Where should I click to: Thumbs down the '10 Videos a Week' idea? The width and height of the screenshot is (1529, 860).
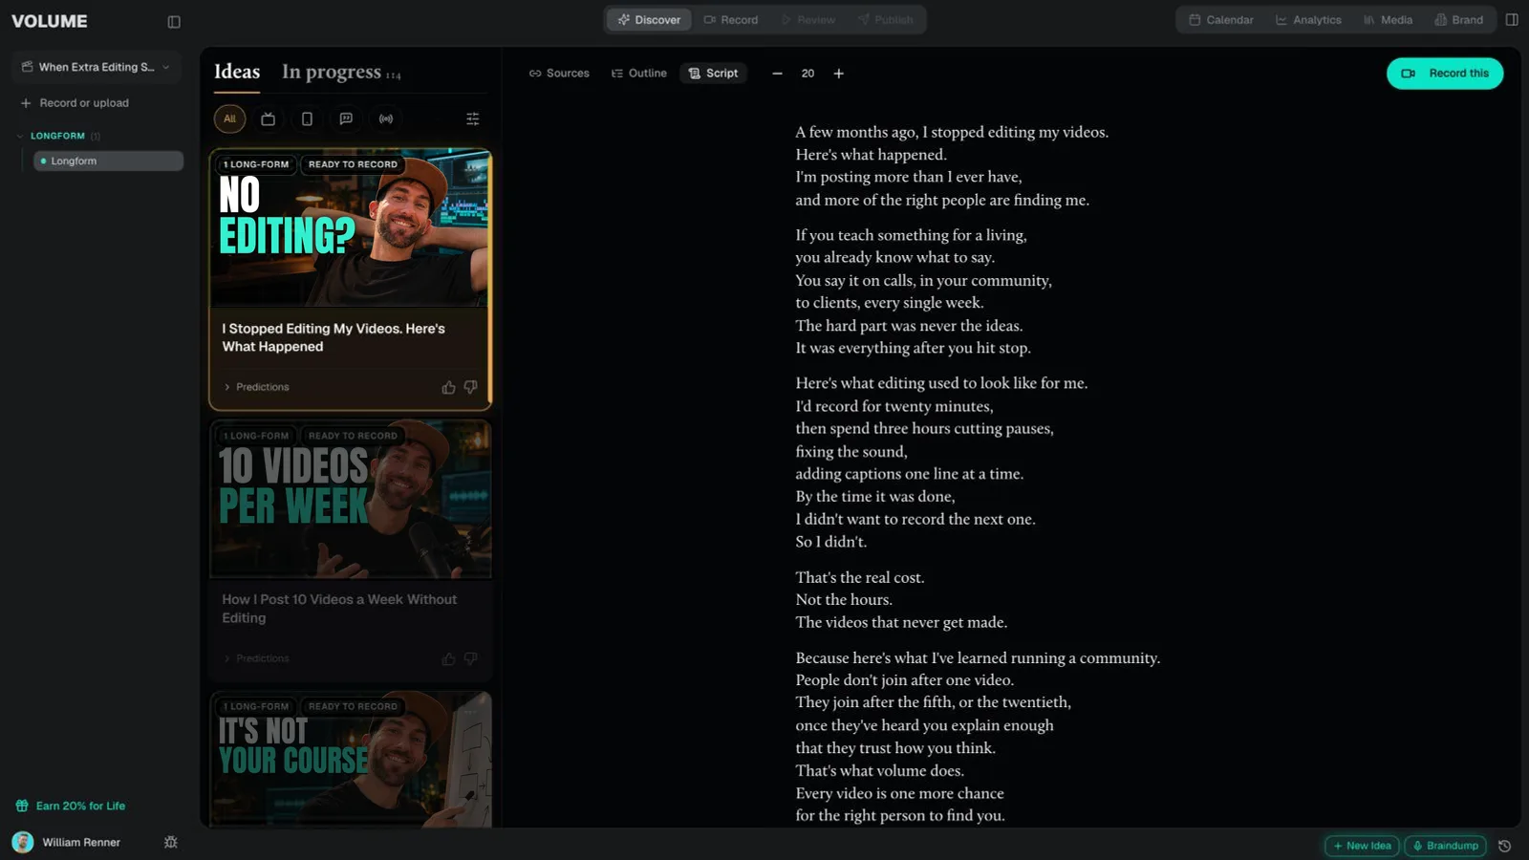[470, 658]
